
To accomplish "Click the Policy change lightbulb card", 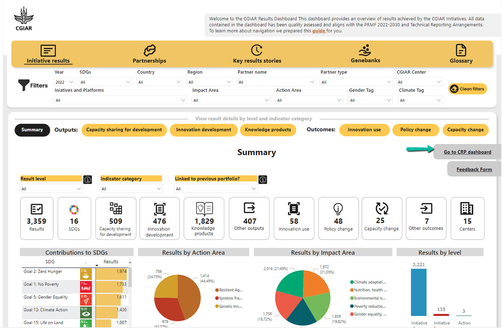I will [338, 218].
